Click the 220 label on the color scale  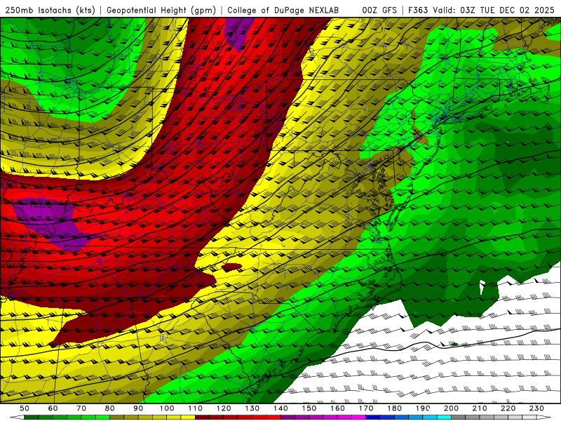[508, 408]
